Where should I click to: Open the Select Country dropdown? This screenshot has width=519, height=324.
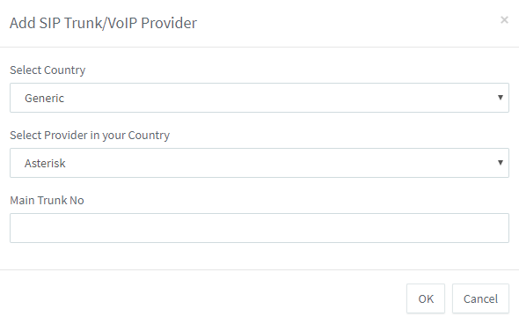(x=259, y=98)
